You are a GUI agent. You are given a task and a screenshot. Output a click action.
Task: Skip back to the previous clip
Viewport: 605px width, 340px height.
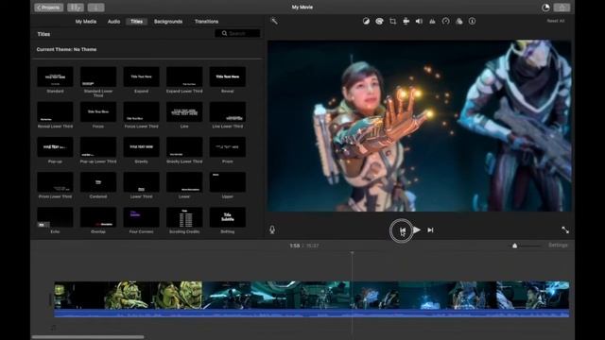pyautogui.click(x=403, y=230)
